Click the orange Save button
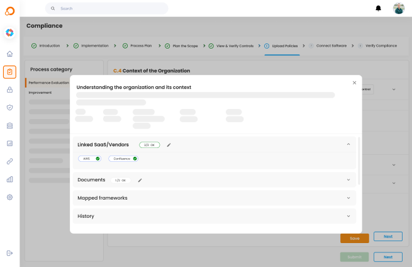Image resolution: width=412 pixels, height=267 pixels. [x=354, y=239]
